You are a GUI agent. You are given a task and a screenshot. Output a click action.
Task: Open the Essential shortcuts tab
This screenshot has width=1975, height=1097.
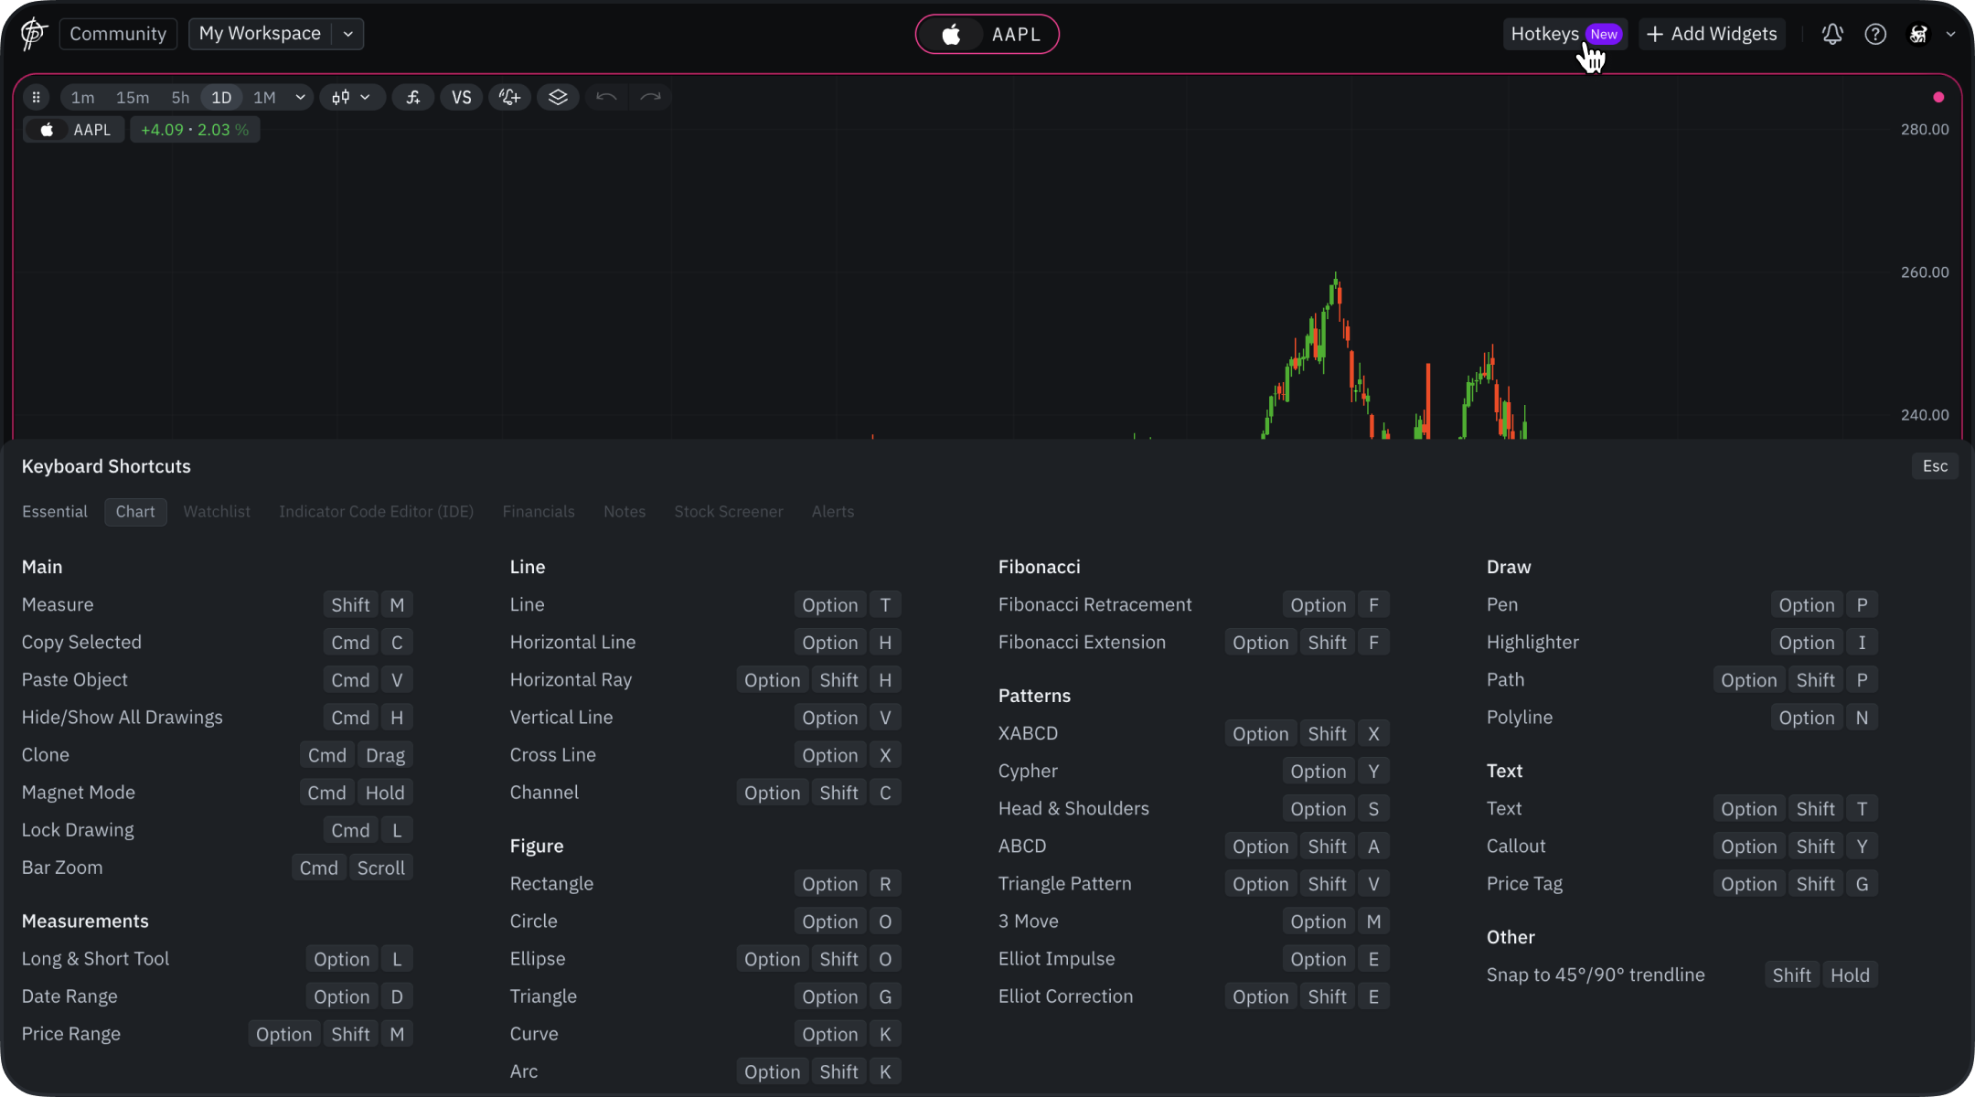pyautogui.click(x=55, y=512)
